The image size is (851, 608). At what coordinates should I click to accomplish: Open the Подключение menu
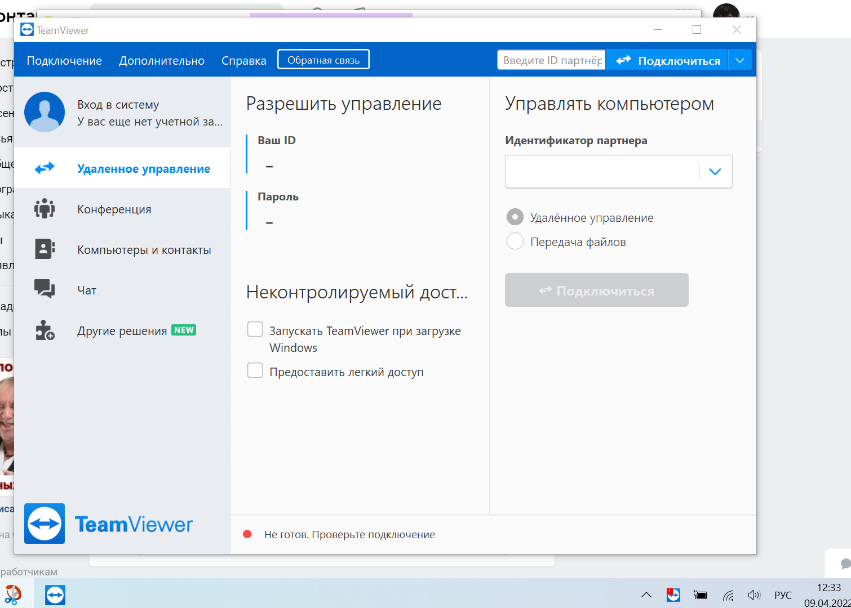click(x=64, y=61)
